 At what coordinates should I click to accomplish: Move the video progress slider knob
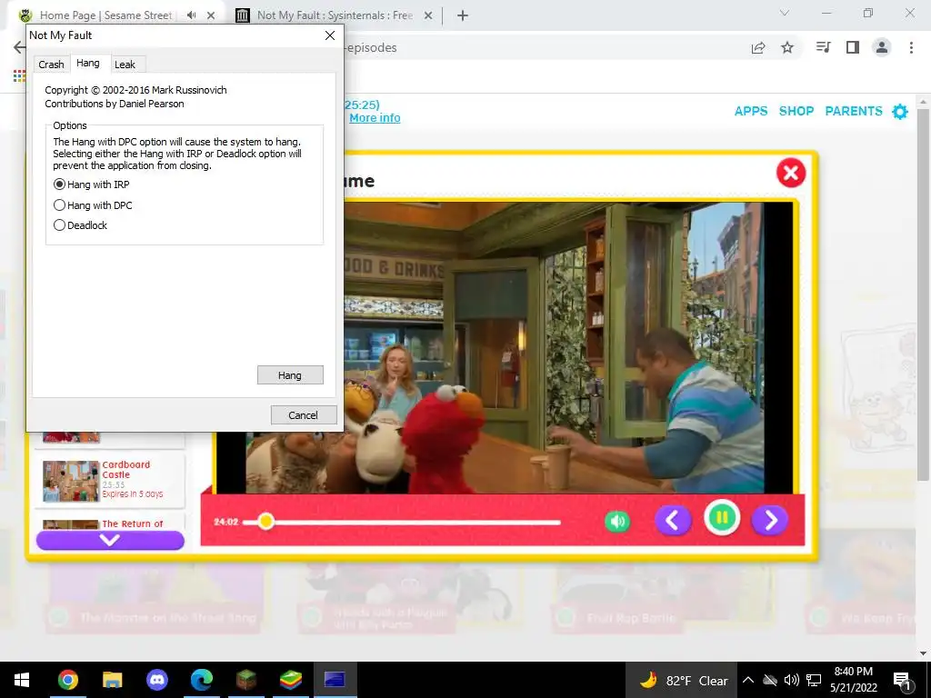click(266, 521)
